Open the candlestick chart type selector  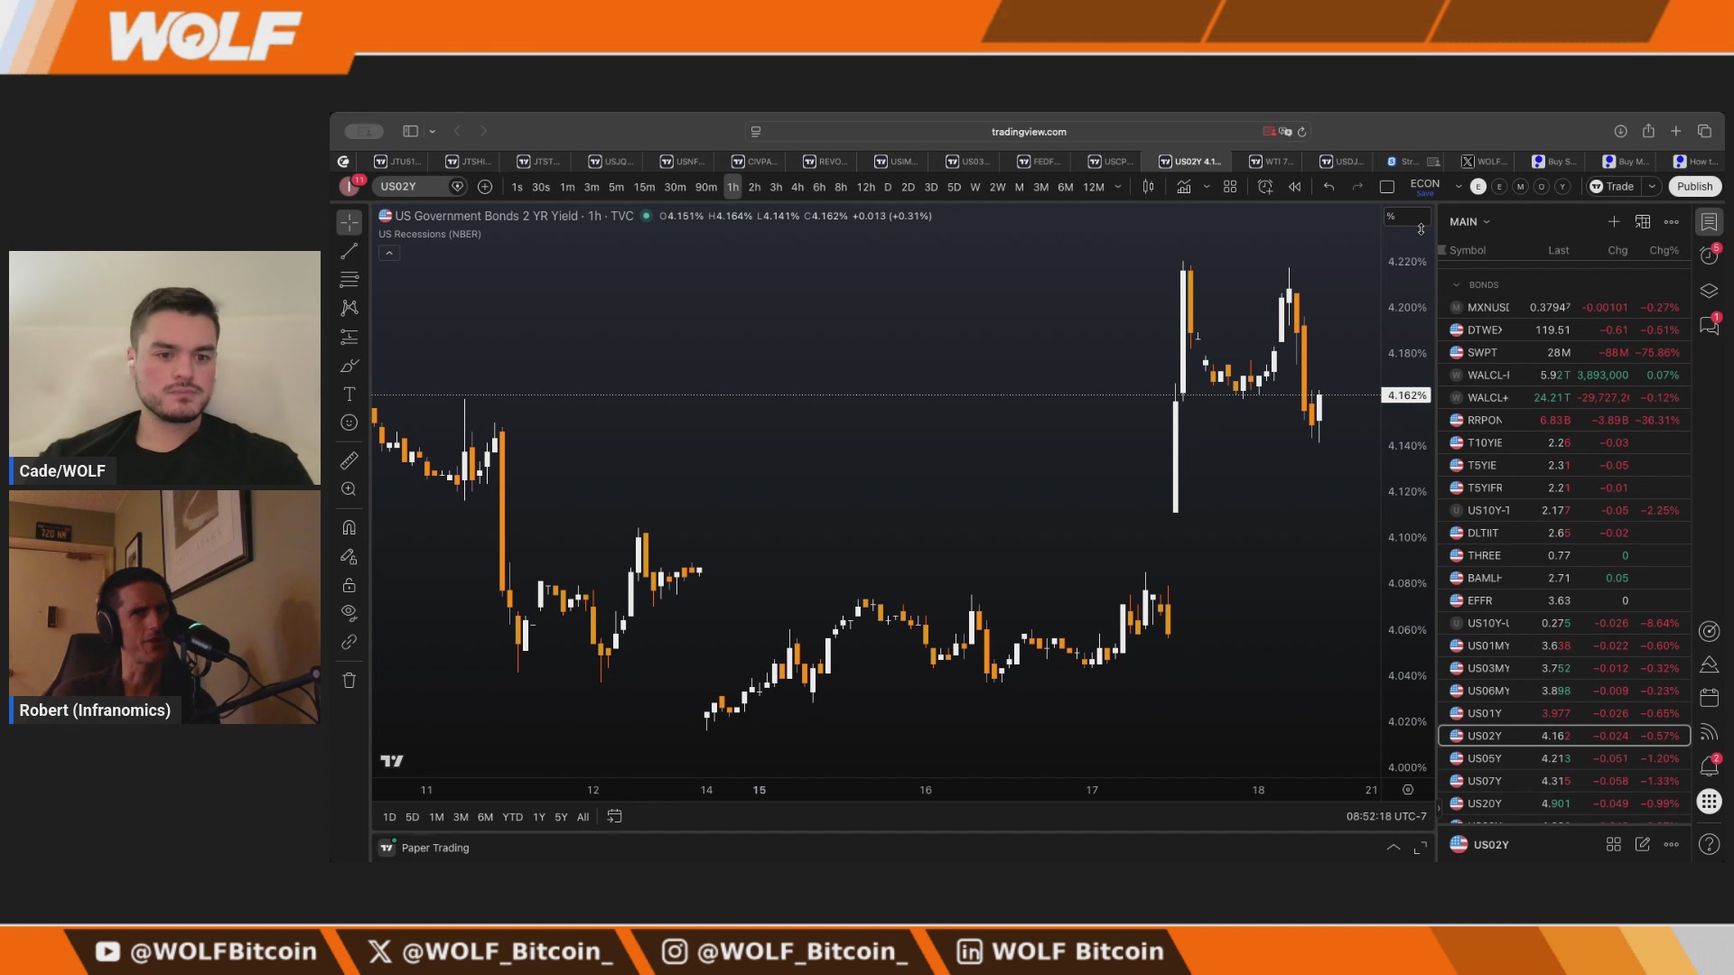[x=1148, y=187]
